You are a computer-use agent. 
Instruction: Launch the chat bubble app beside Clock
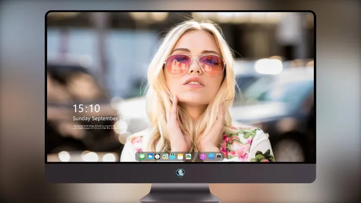tap(165, 156)
